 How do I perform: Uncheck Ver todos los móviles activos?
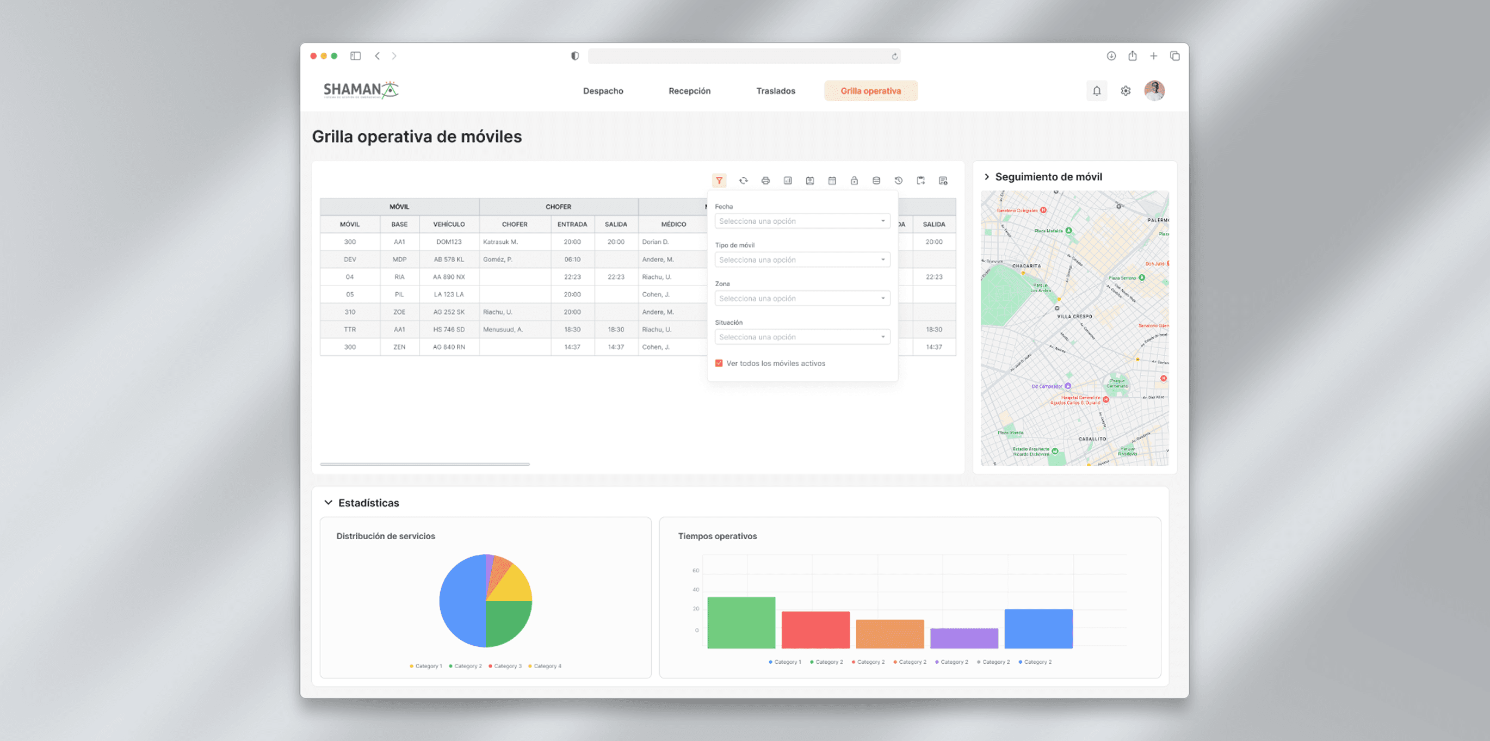(x=719, y=363)
